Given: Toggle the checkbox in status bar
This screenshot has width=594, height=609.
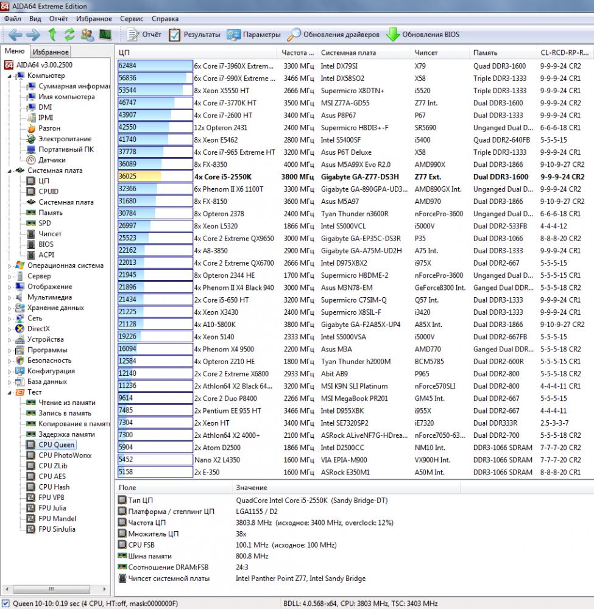Looking at the screenshot, I should click(6, 604).
